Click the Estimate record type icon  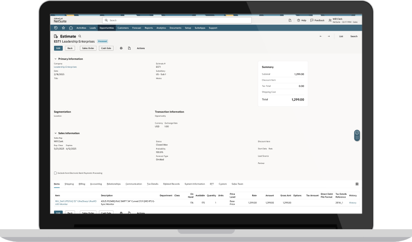[x=56, y=36]
